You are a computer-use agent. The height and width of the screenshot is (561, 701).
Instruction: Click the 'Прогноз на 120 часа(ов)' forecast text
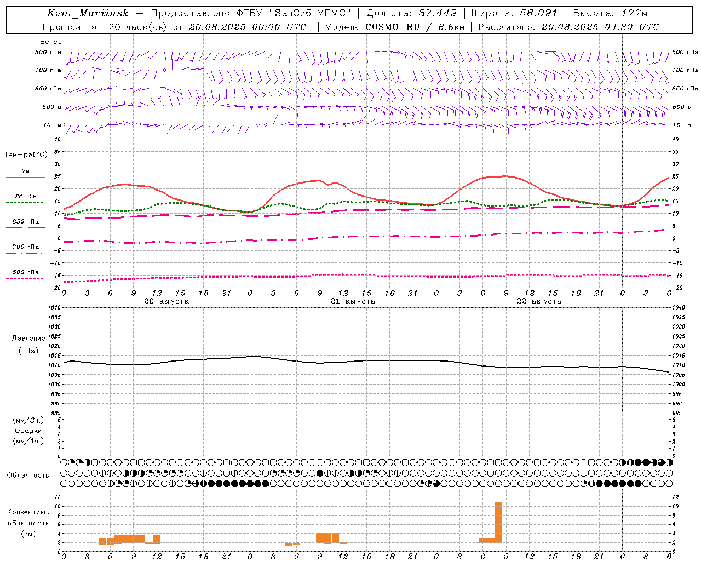tap(105, 27)
